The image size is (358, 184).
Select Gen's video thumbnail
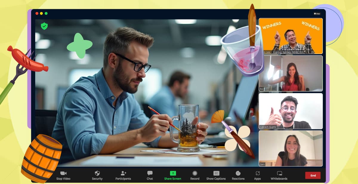(291, 148)
